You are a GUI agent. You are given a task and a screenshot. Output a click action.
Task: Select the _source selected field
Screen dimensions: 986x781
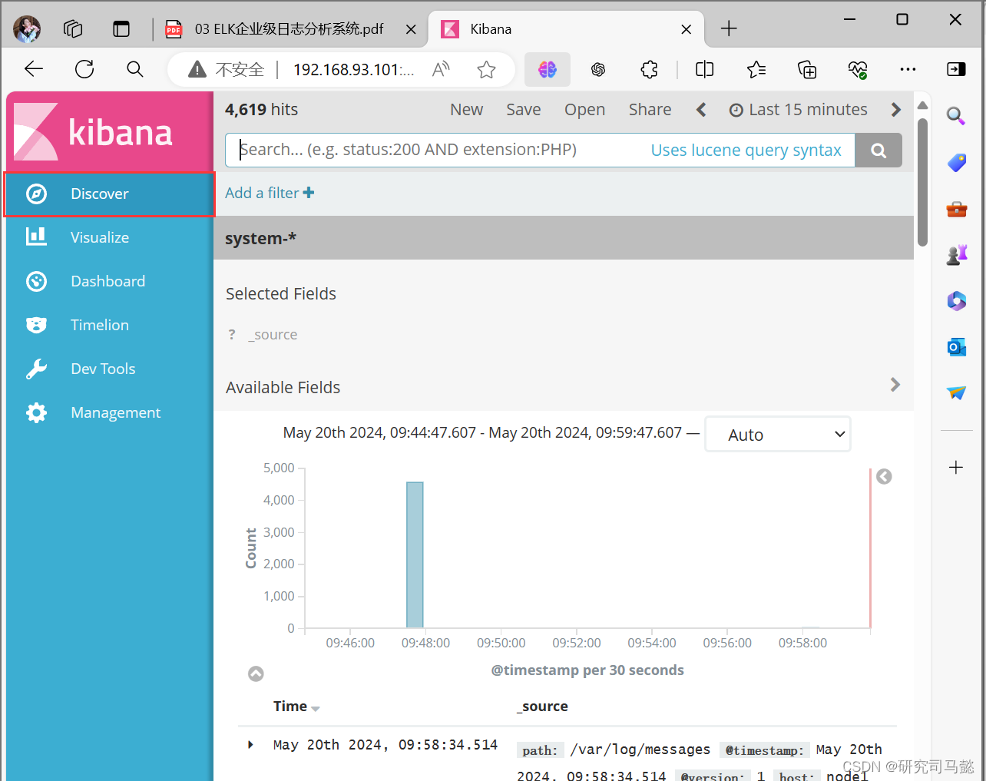[273, 335]
